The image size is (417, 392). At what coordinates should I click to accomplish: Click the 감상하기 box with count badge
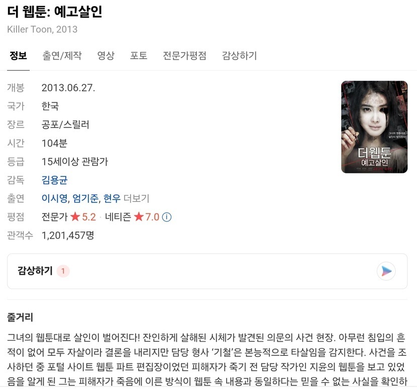[207, 271]
